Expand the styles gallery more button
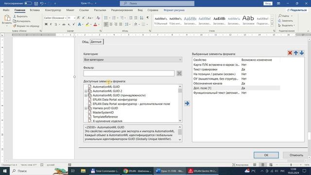 272,24
